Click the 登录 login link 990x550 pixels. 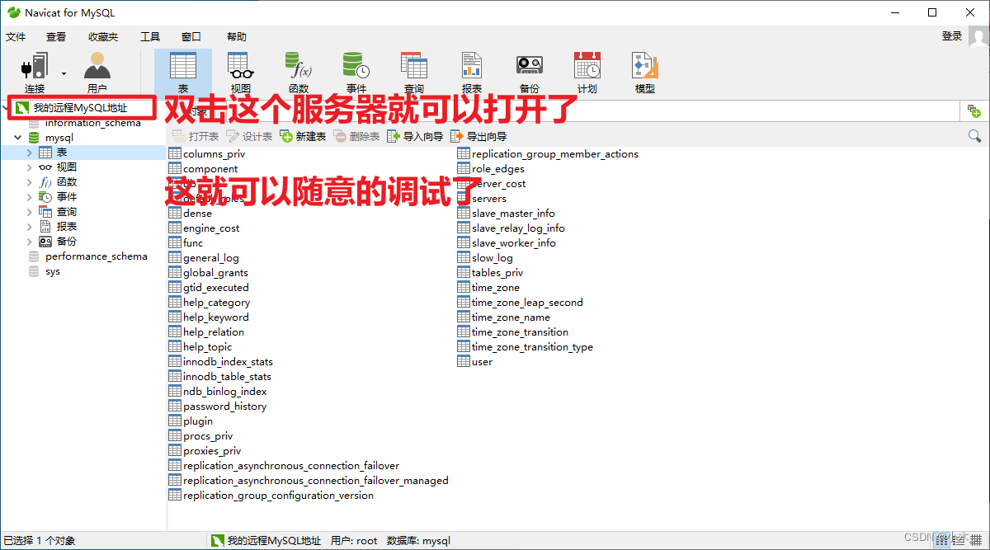coord(952,36)
